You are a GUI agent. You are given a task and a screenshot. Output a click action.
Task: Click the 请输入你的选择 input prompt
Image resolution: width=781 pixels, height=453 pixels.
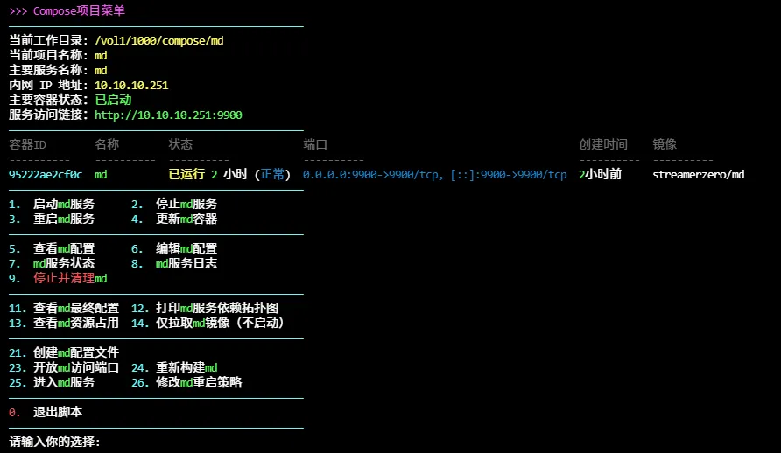[x=54, y=442]
